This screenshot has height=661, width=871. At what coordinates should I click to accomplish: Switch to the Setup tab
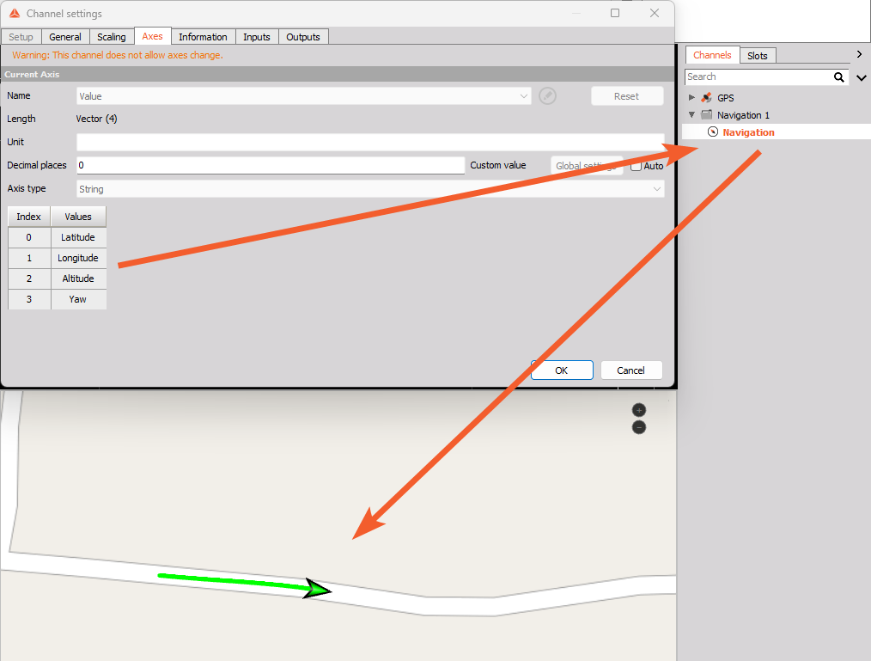tap(21, 37)
